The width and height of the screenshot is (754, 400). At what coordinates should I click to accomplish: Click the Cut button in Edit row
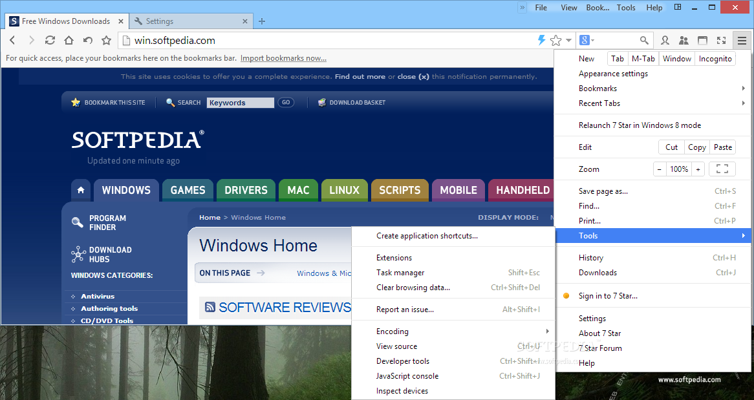pyautogui.click(x=671, y=147)
